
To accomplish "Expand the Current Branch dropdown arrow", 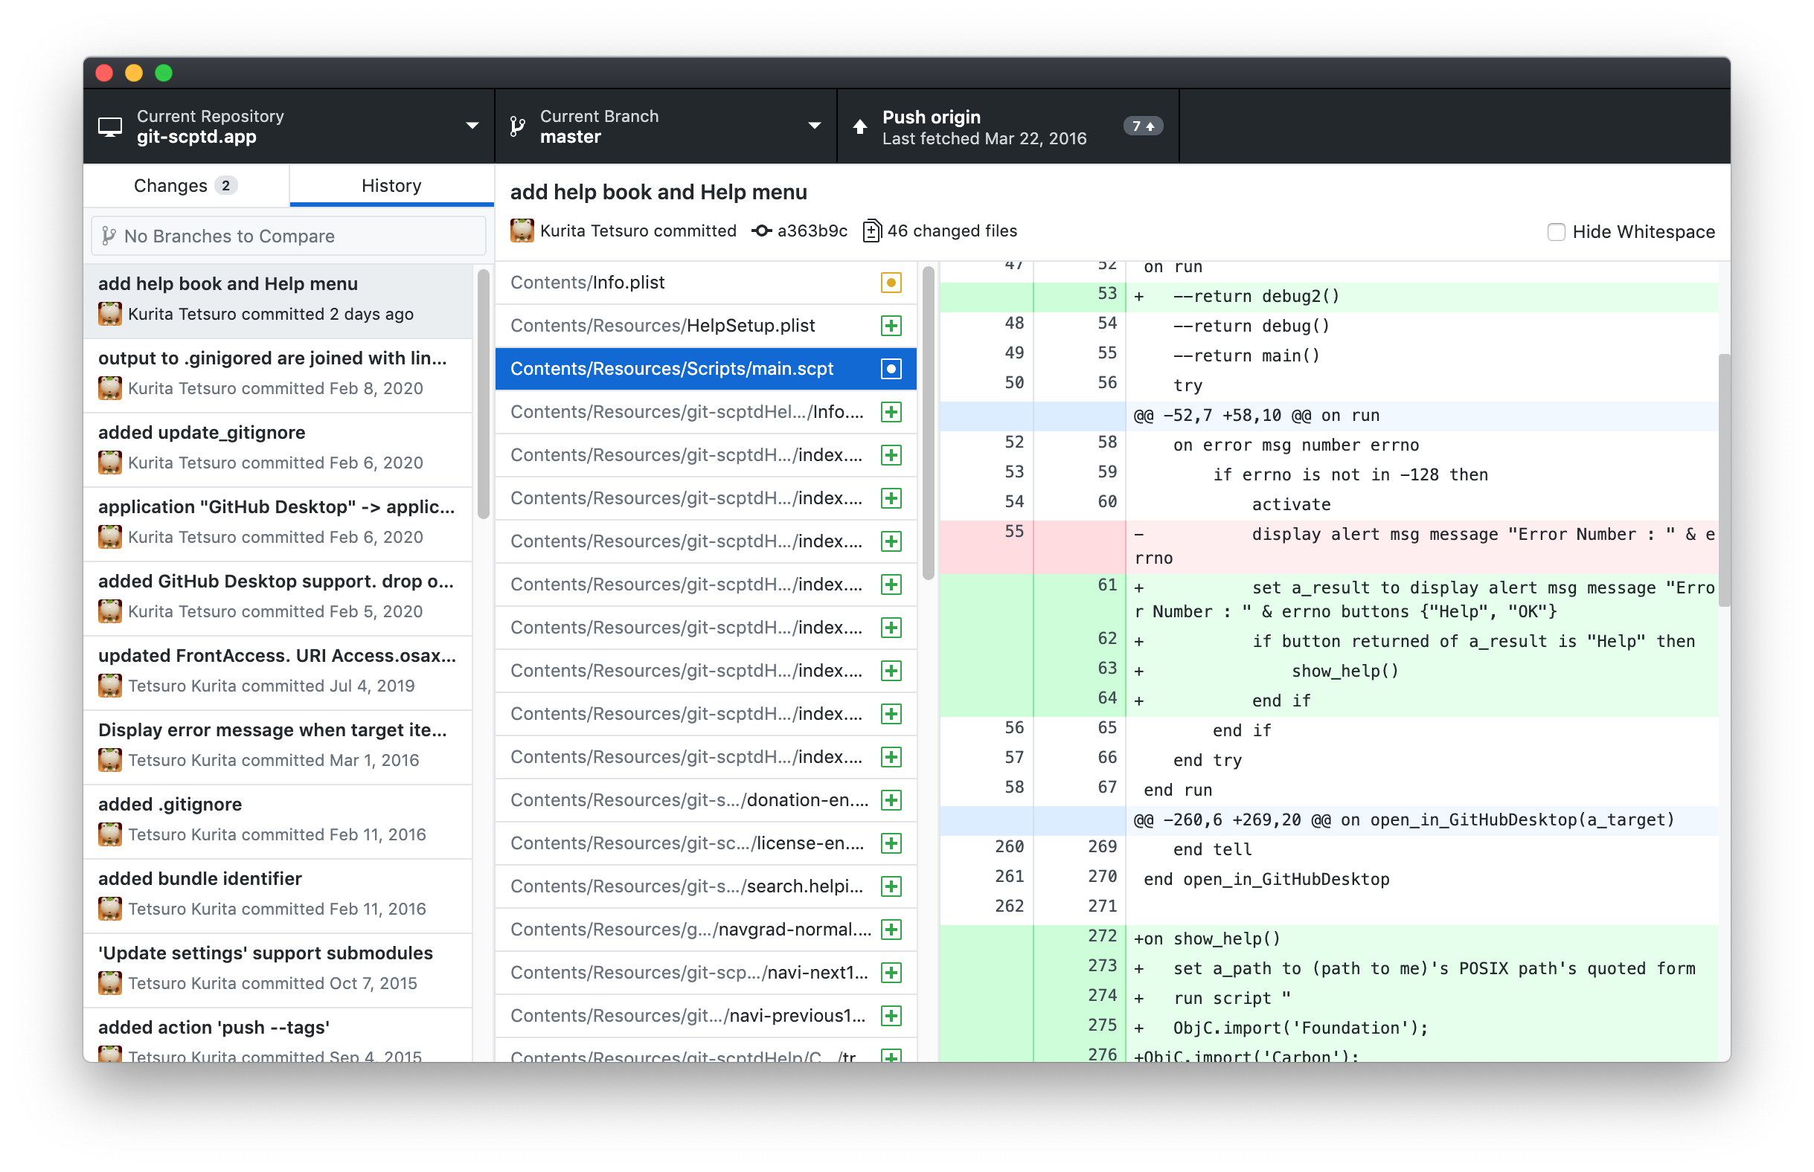I will [x=814, y=126].
